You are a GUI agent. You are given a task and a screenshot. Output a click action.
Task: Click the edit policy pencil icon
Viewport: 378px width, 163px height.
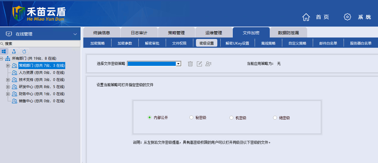click(x=199, y=64)
